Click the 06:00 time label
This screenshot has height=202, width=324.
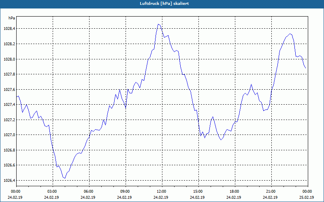pyautogui.click(x=89, y=191)
